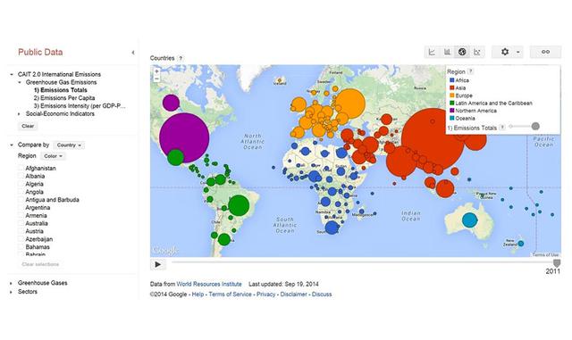Click the map Terms of Use link
This screenshot has width=572, height=340.
coord(545,254)
